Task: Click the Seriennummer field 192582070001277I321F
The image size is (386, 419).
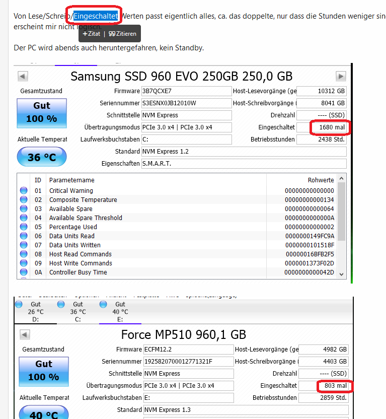Action: click(x=188, y=362)
